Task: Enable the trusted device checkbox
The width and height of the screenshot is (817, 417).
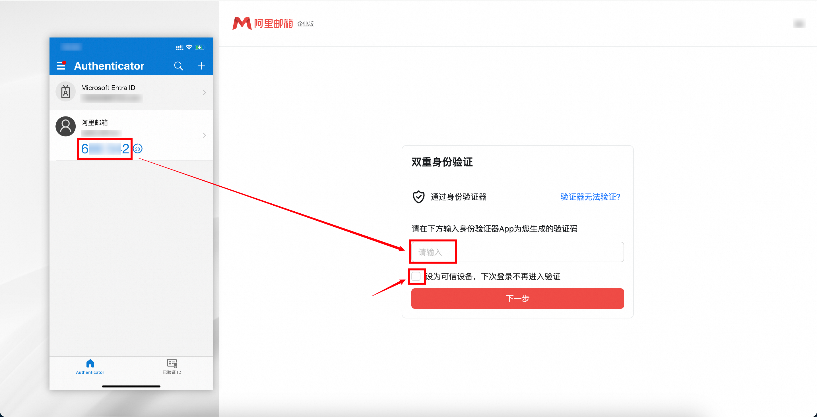Action: [416, 276]
